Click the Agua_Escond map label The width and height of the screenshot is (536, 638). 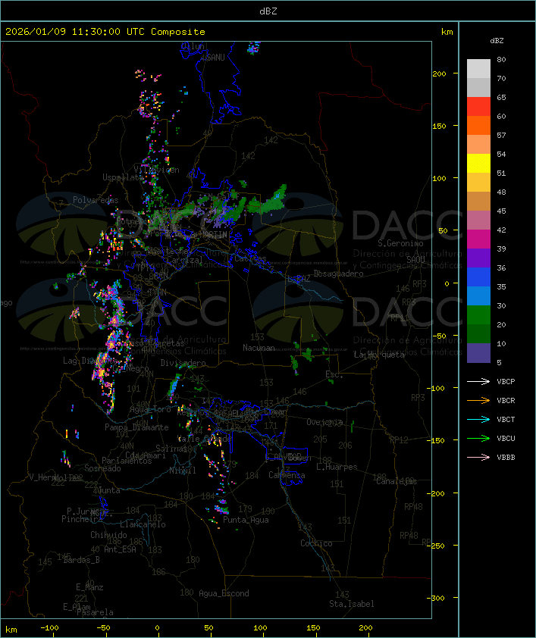(224, 593)
